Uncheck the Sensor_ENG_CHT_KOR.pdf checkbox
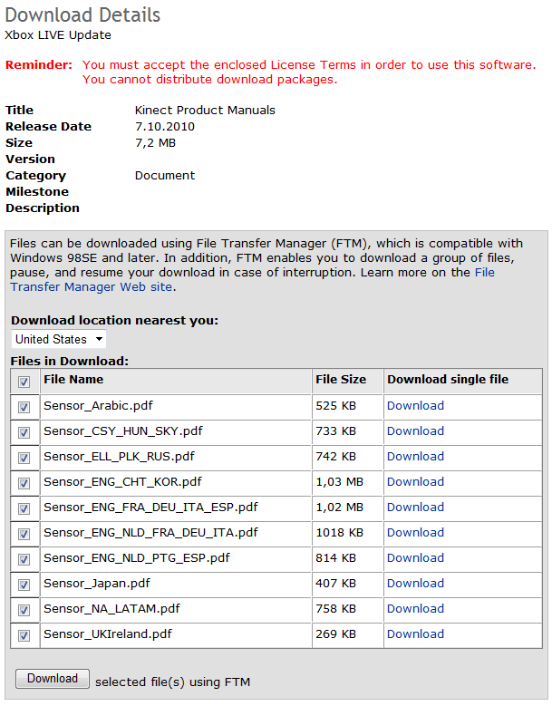Screen dimensions: 552x706 24,484
